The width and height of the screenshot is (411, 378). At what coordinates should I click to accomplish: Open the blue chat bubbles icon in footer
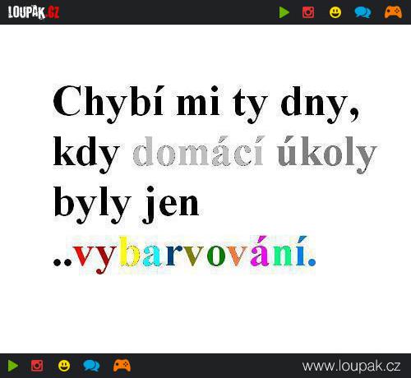point(91,366)
